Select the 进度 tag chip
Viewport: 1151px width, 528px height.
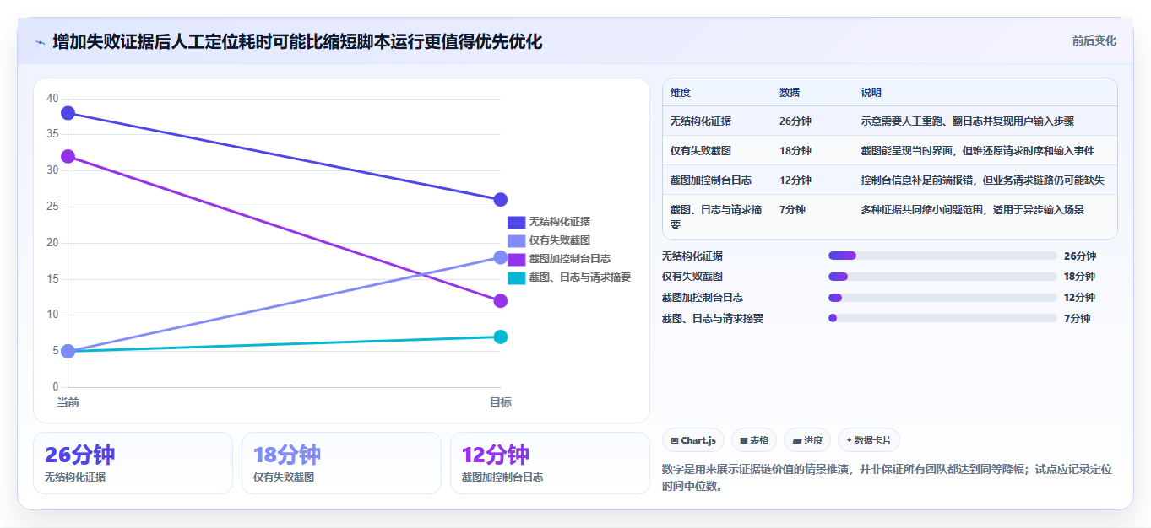click(807, 440)
